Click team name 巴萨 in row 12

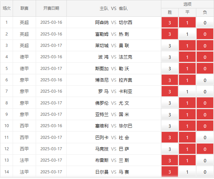[x=124, y=149]
